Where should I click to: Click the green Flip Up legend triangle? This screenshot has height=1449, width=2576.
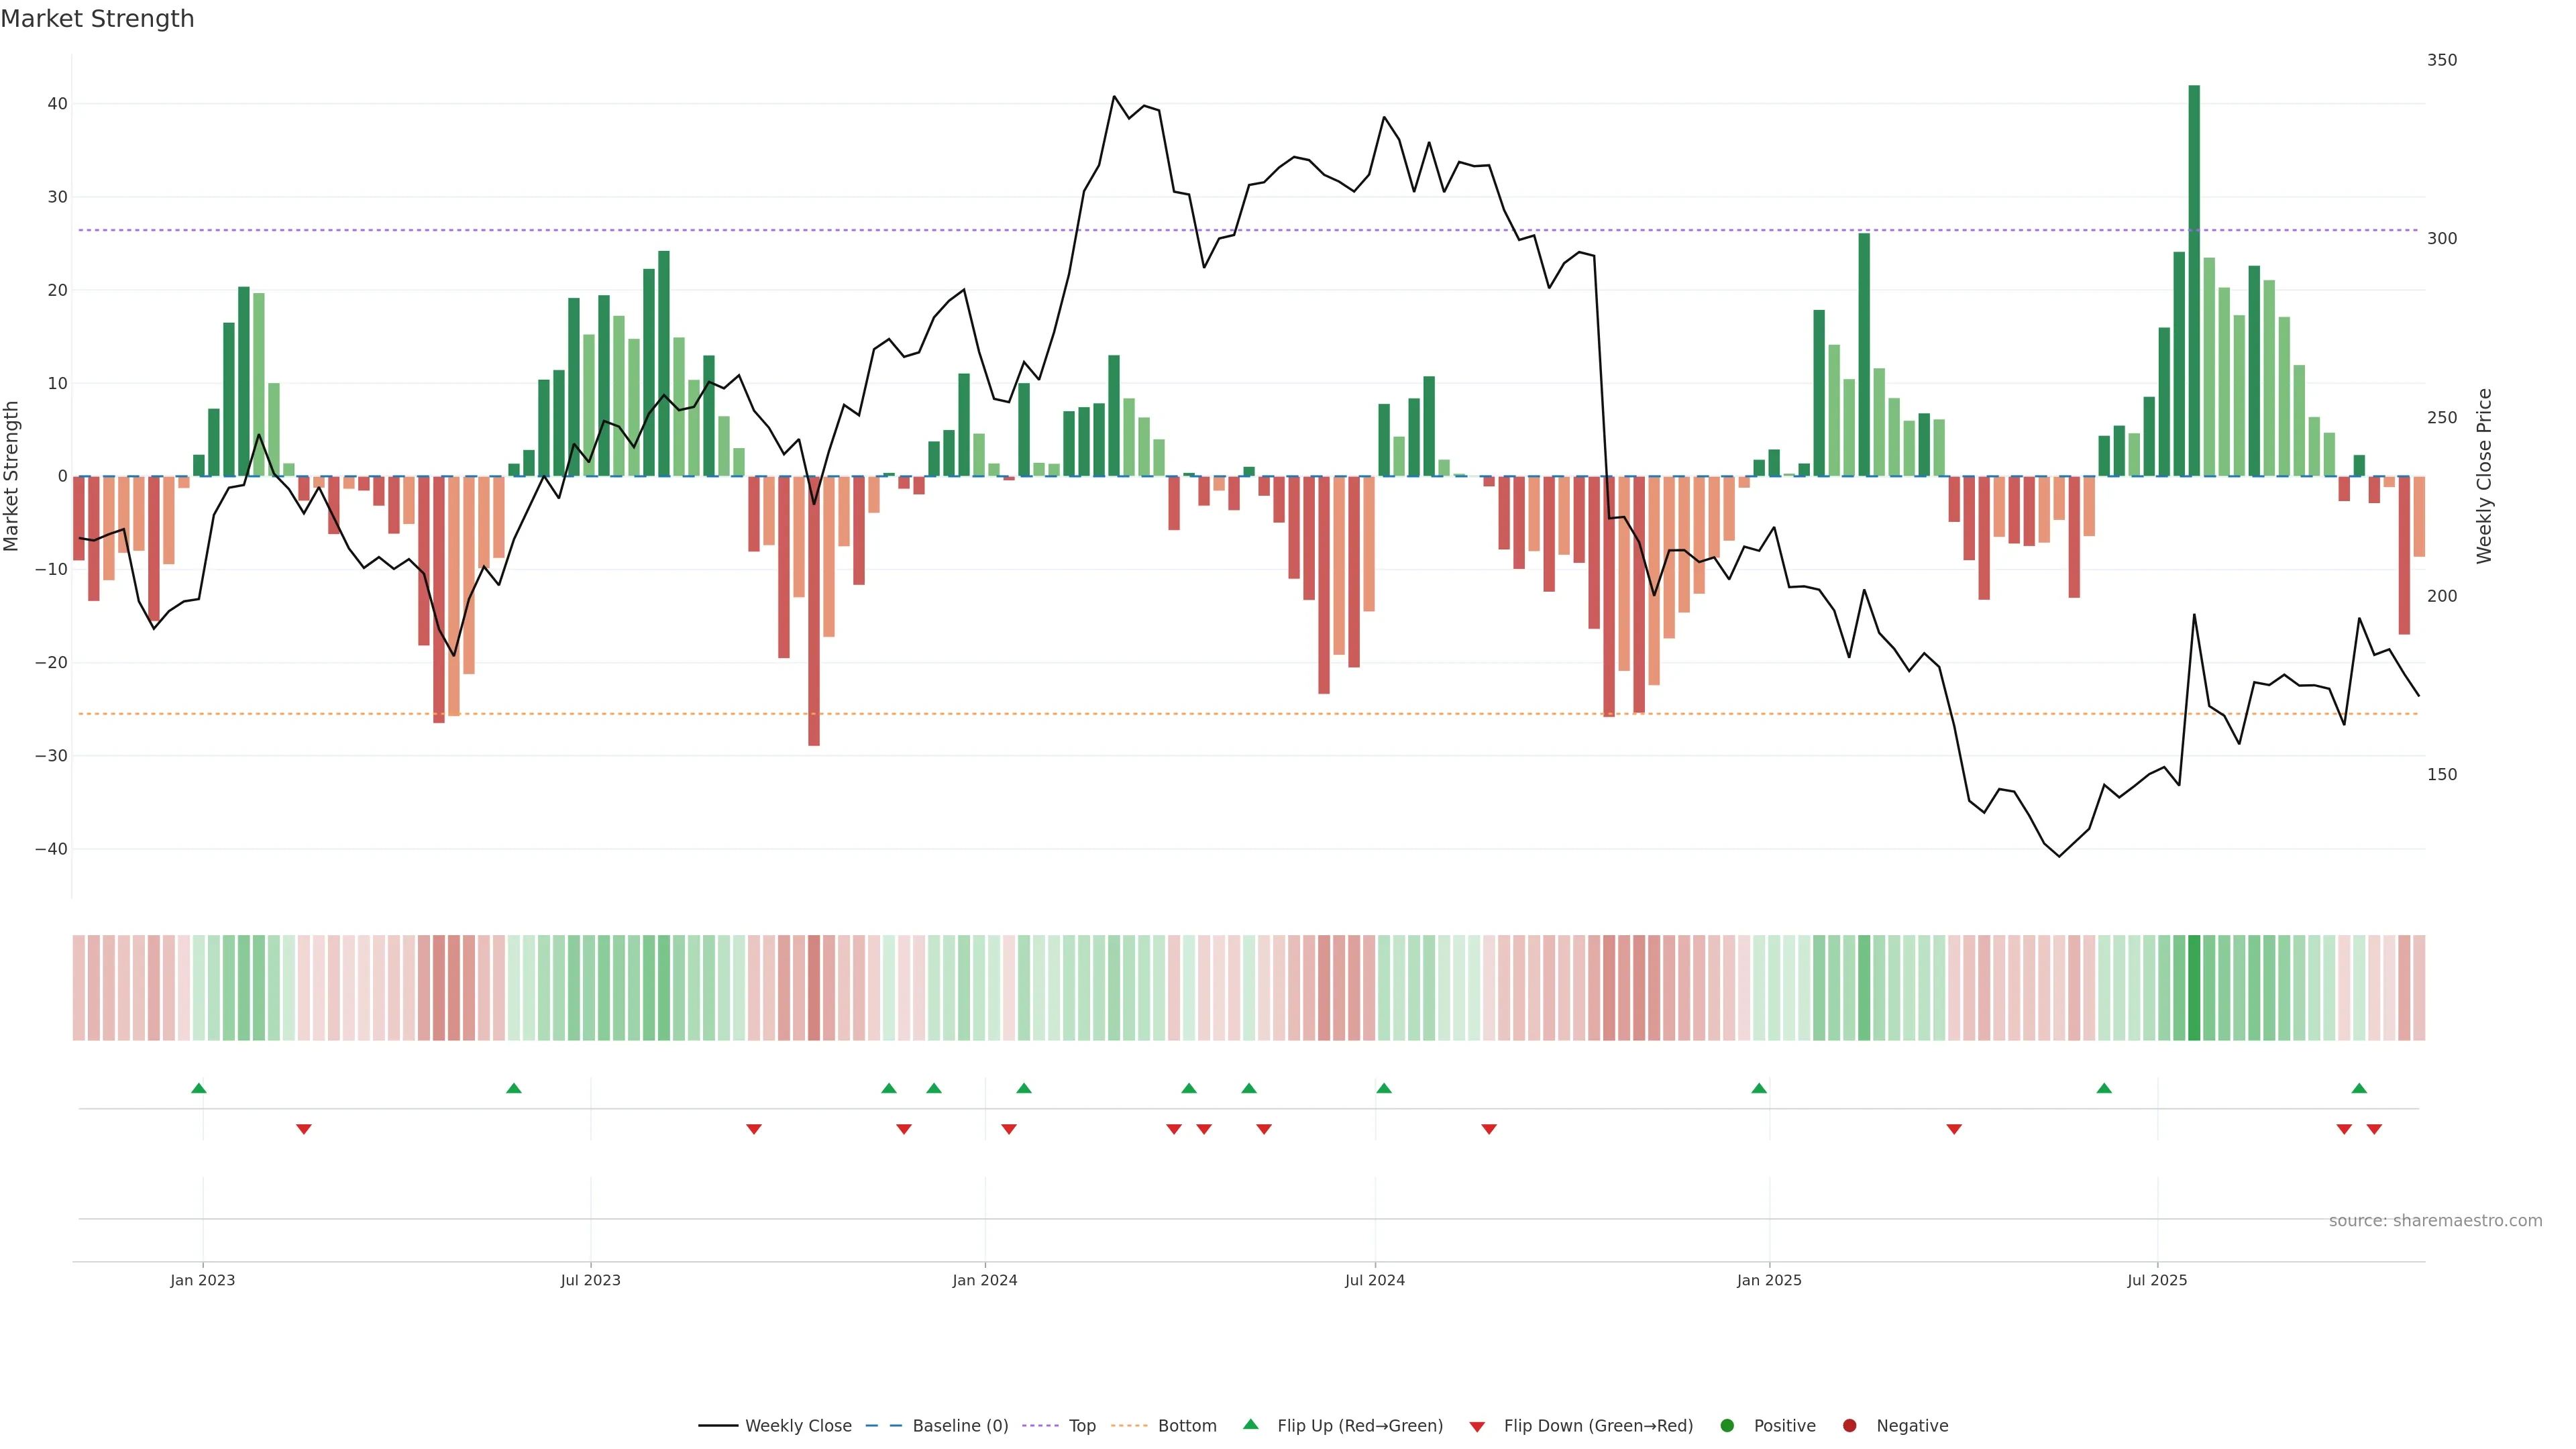click(x=1250, y=1424)
